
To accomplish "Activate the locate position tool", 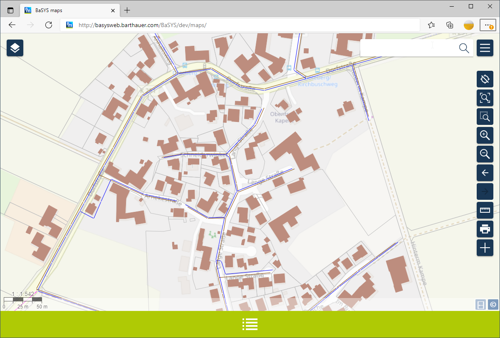I will coord(485,80).
